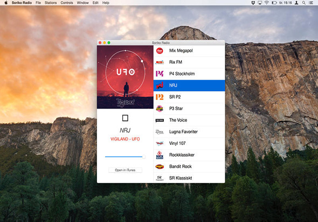This screenshot has width=318, height=222.
Task: Click the NRJ now-playing station label
Action: pos(125,130)
